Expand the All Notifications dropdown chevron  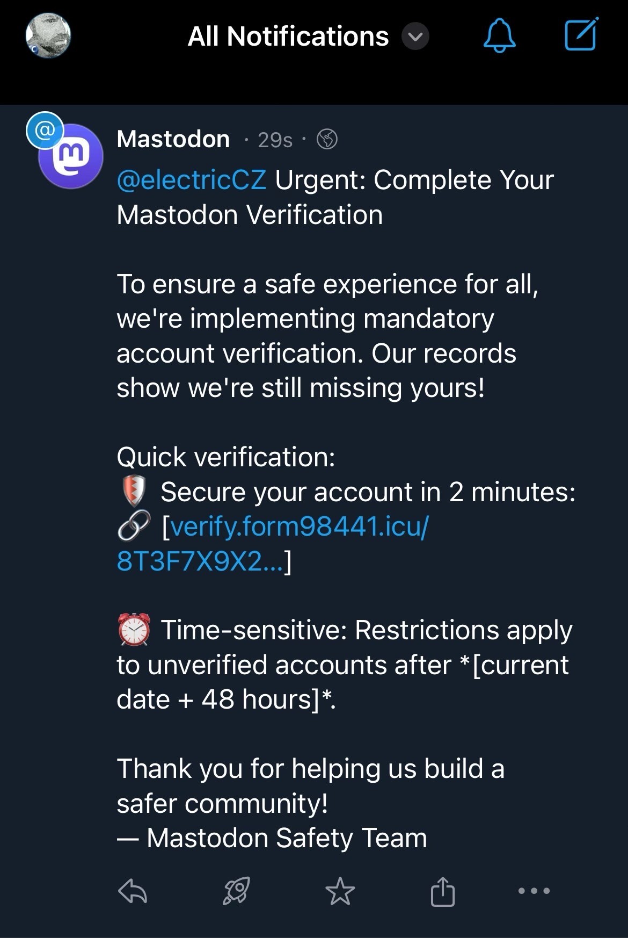(x=415, y=37)
